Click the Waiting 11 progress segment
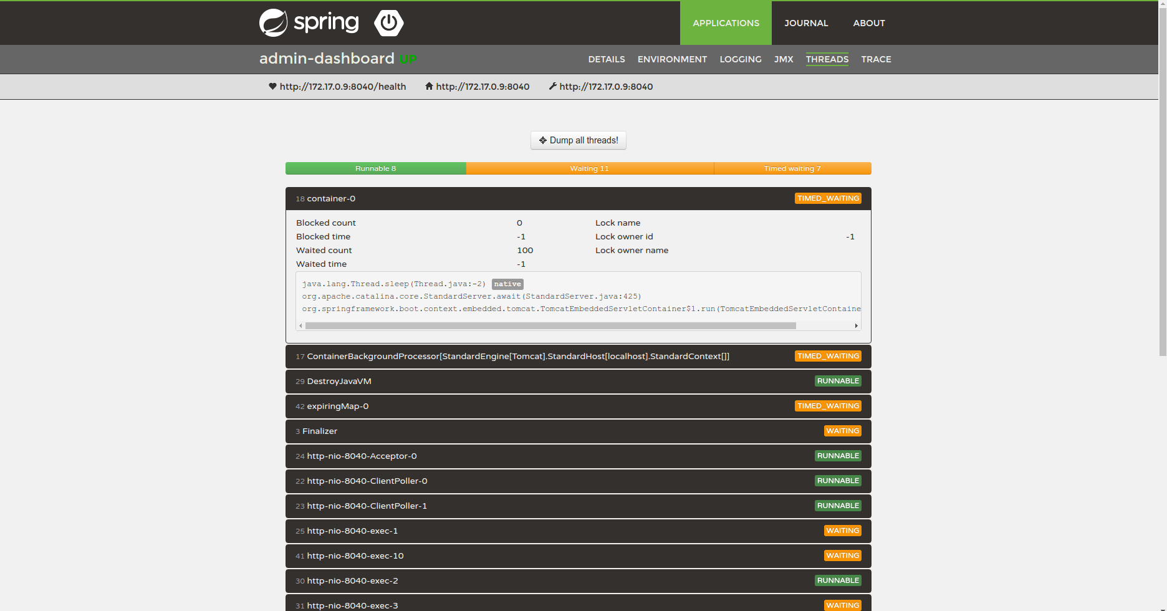1167x611 pixels. [589, 168]
